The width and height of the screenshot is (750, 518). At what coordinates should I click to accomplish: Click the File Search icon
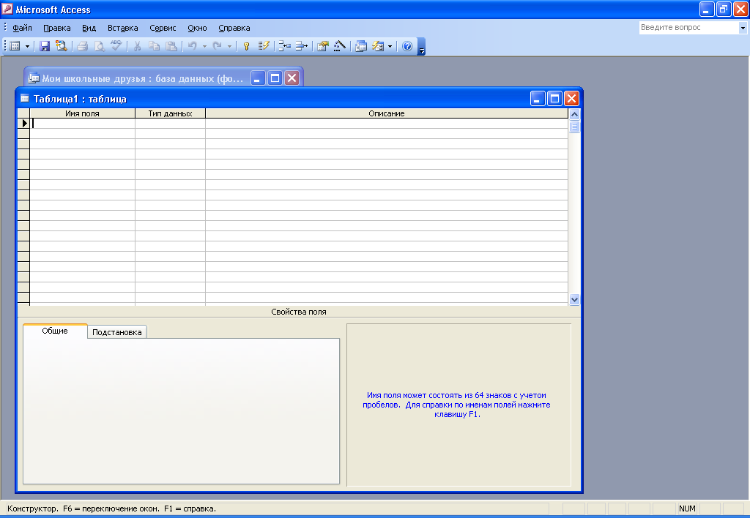pyautogui.click(x=62, y=46)
